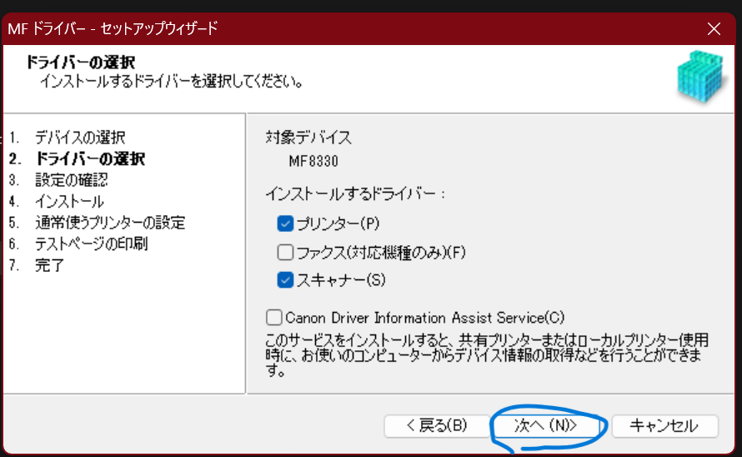Click step 4 インストール in step list
Screen dimensions: 742x457
(69, 201)
